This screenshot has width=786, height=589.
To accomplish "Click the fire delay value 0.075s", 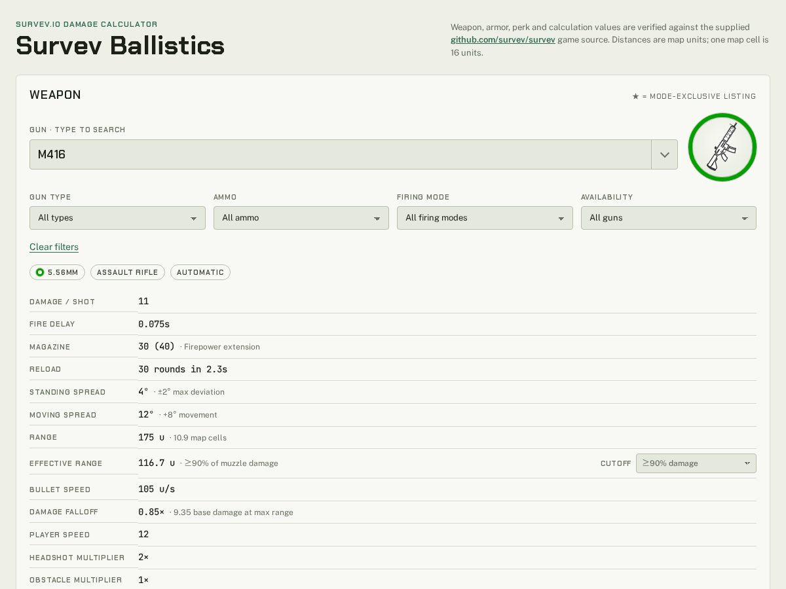I will 154,324.
